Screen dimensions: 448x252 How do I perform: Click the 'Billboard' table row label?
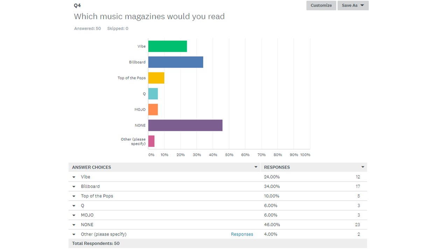coord(90,186)
